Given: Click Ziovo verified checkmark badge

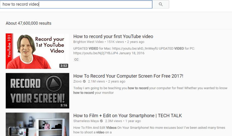Looking at the screenshot, I should coord(84,81).
